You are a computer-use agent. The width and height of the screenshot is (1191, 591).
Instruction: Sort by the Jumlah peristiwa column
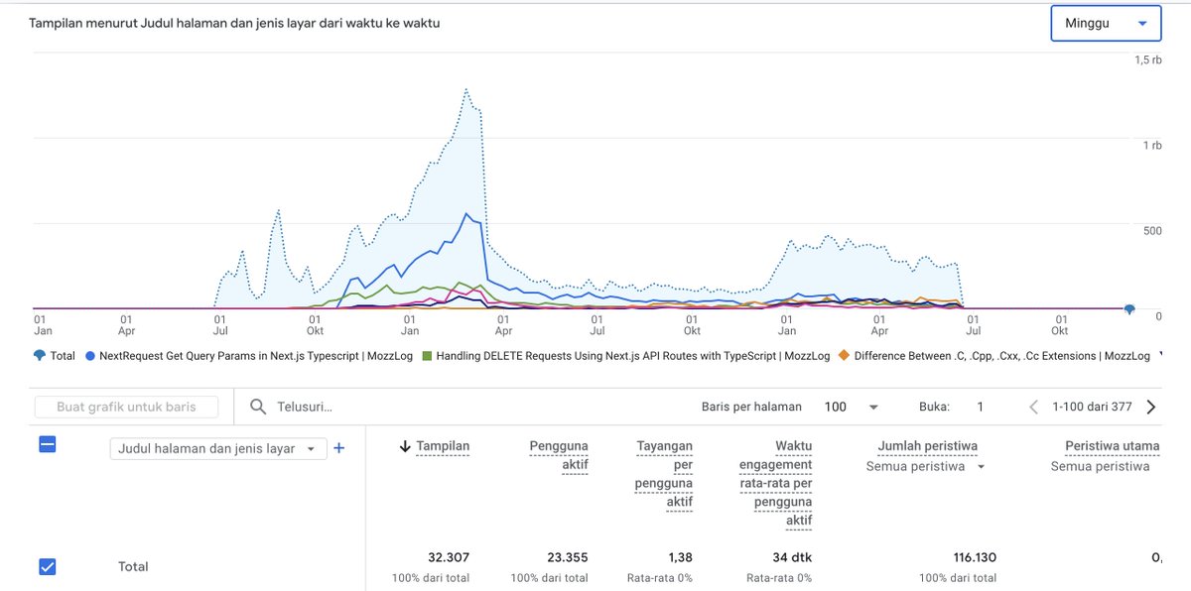tap(926, 446)
